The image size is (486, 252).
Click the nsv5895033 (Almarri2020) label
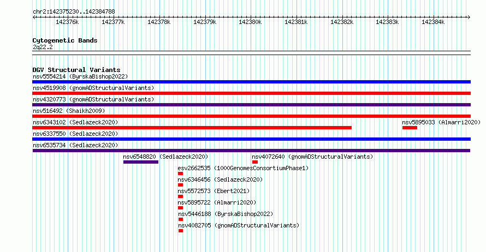tap(441, 122)
